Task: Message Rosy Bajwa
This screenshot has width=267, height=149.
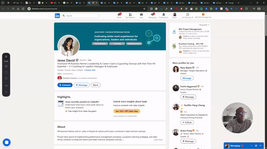Action: [187, 78]
